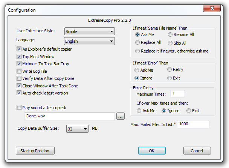
Task: Browse for sound file with ellipsis button
Action: 121,116
